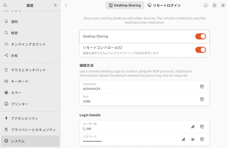Viewport: 228px width, 148px height.
Task: Switch to the Desktop Sharing tab
Action: (125, 5)
